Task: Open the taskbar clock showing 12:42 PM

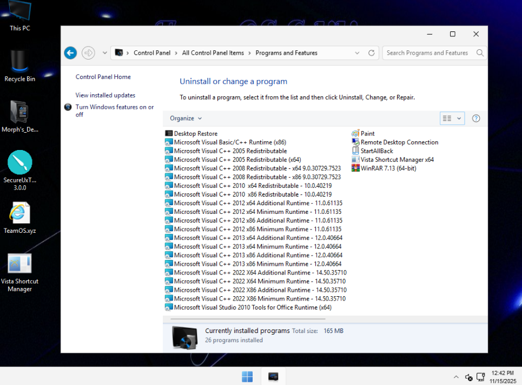Action: (x=503, y=377)
